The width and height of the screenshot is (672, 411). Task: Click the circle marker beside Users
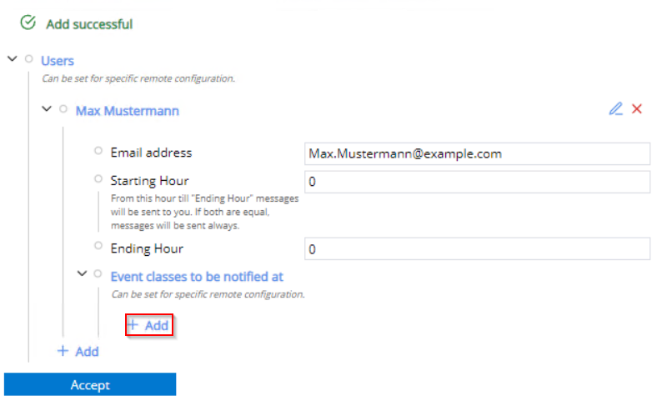pyautogui.click(x=29, y=59)
